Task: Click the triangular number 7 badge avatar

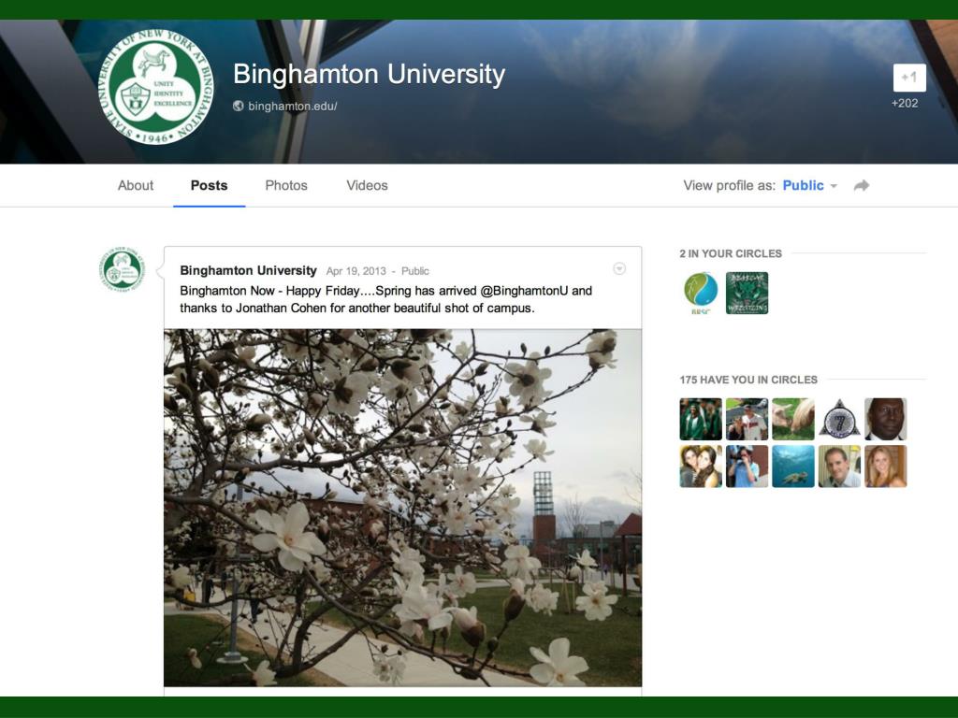Action: [x=839, y=419]
